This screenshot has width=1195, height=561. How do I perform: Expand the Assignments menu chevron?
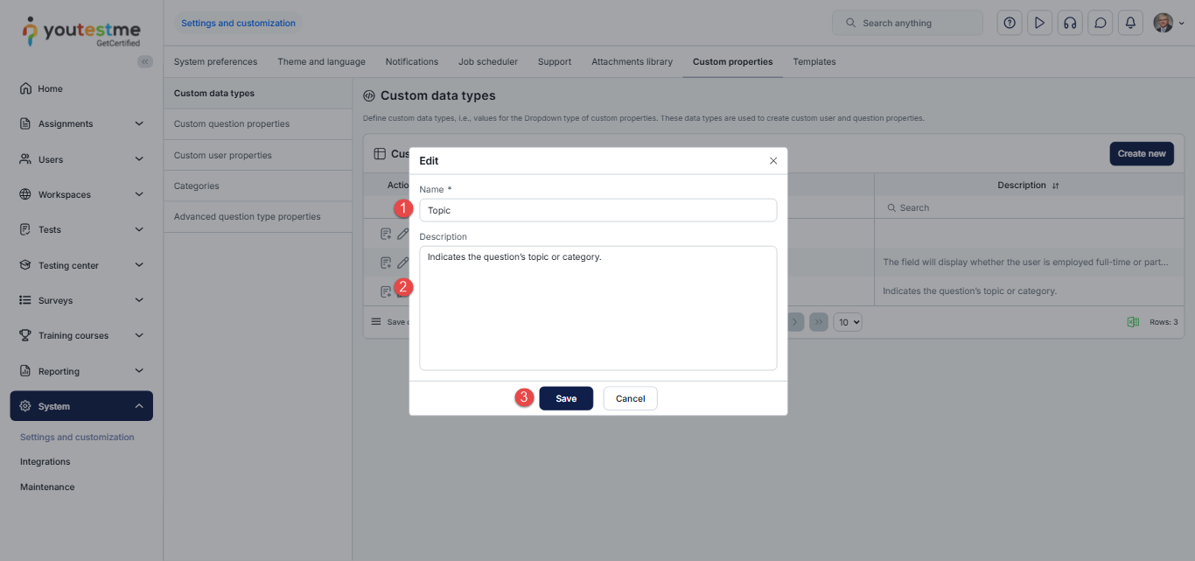[x=139, y=123]
